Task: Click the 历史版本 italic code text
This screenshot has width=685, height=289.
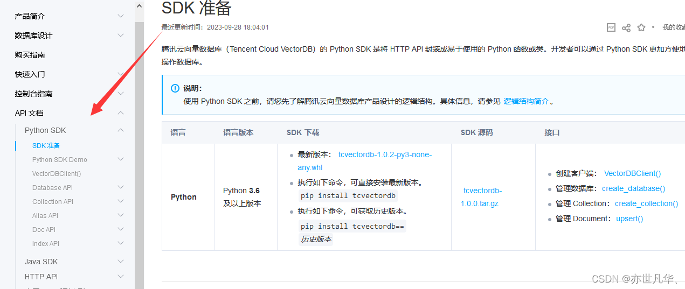Action: (316, 239)
